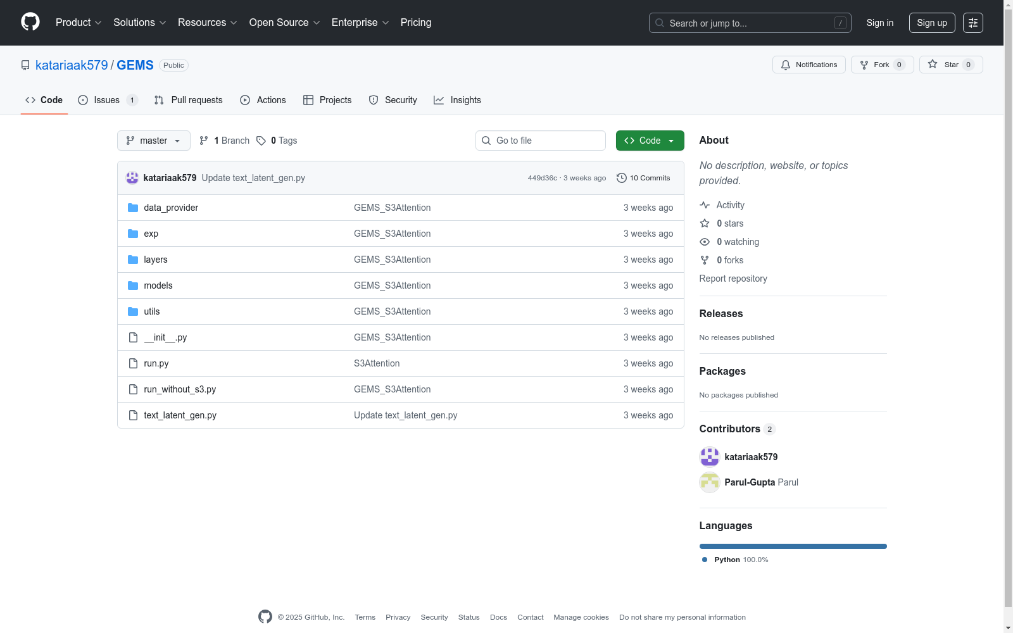Select the Code tab
This screenshot has height=633, width=1013.
[x=44, y=100]
